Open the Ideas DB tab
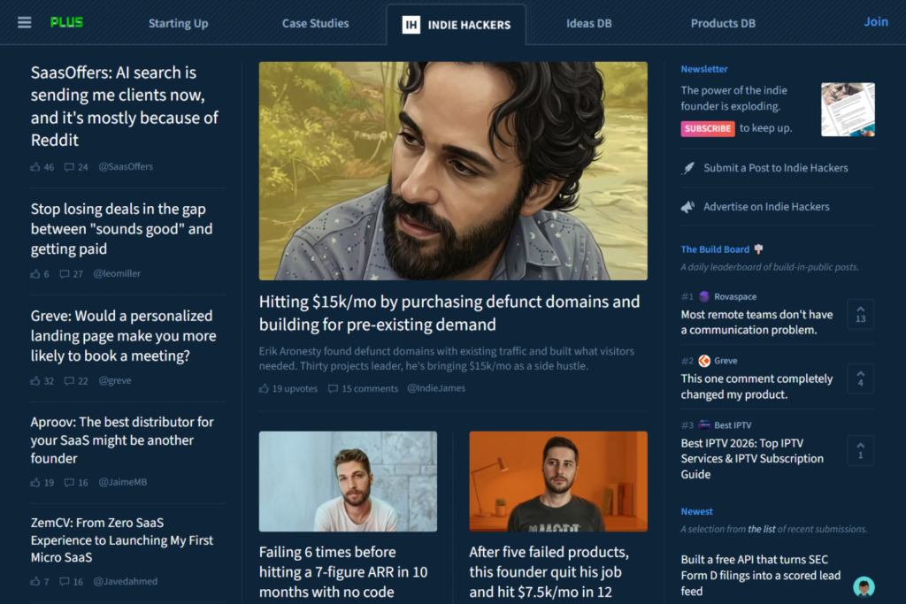Screen dimensions: 906x604 588,23
